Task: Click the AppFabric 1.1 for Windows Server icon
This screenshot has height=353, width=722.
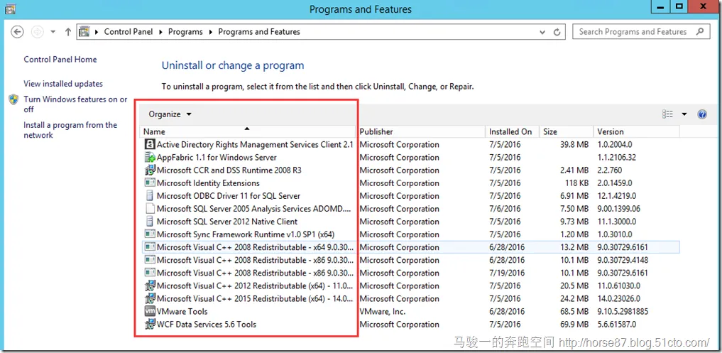Action: [150, 158]
